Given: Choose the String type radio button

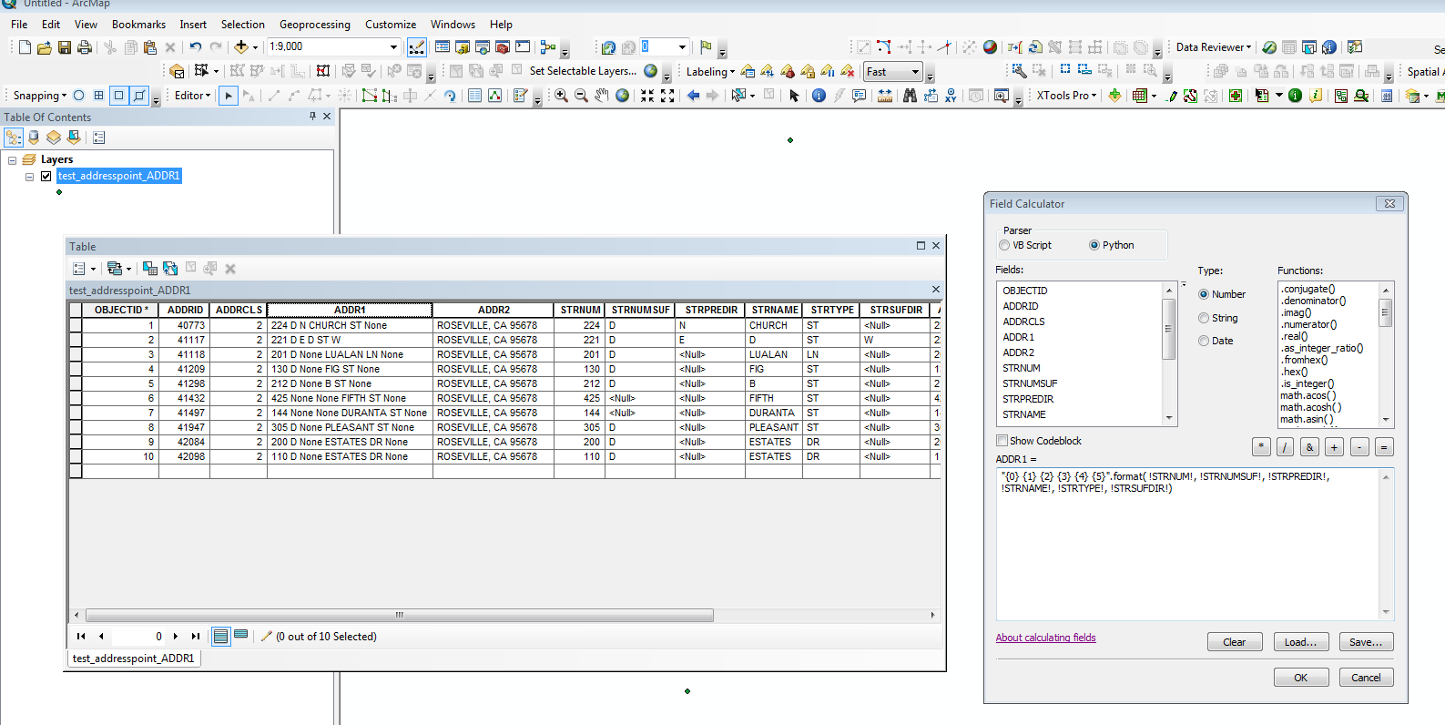Looking at the screenshot, I should coord(1204,318).
